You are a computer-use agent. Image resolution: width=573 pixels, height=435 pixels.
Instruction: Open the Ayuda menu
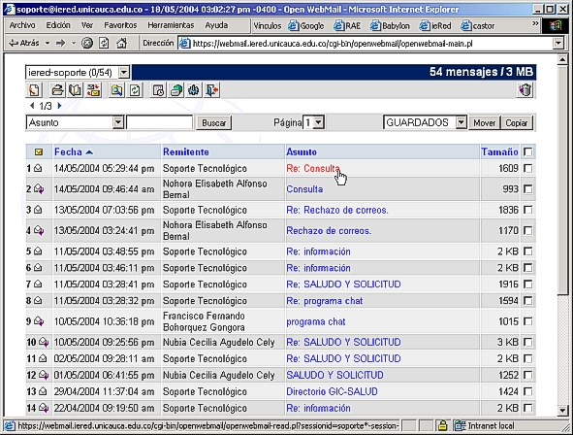(216, 25)
